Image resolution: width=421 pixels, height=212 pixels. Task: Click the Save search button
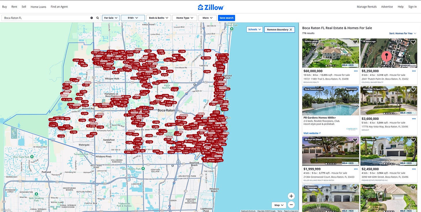coord(226,18)
